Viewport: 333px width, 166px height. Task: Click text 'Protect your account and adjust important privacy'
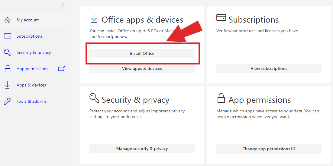137,111
